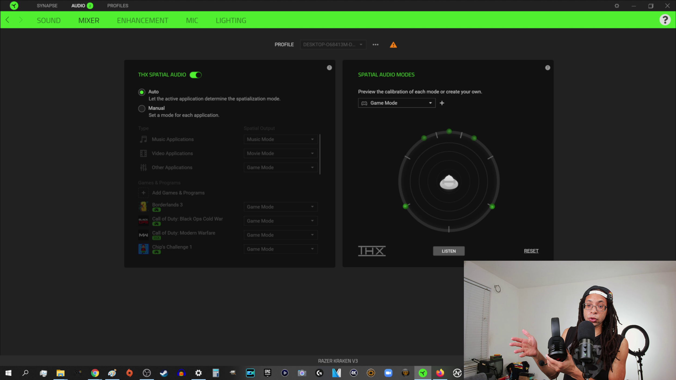Select the Manual mode radio button
Image resolution: width=676 pixels, height=380 pixels.
(x=141, y=109)
